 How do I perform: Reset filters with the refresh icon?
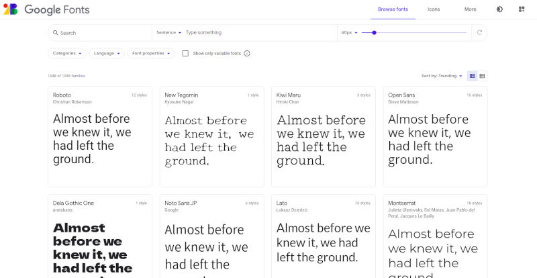479,32
